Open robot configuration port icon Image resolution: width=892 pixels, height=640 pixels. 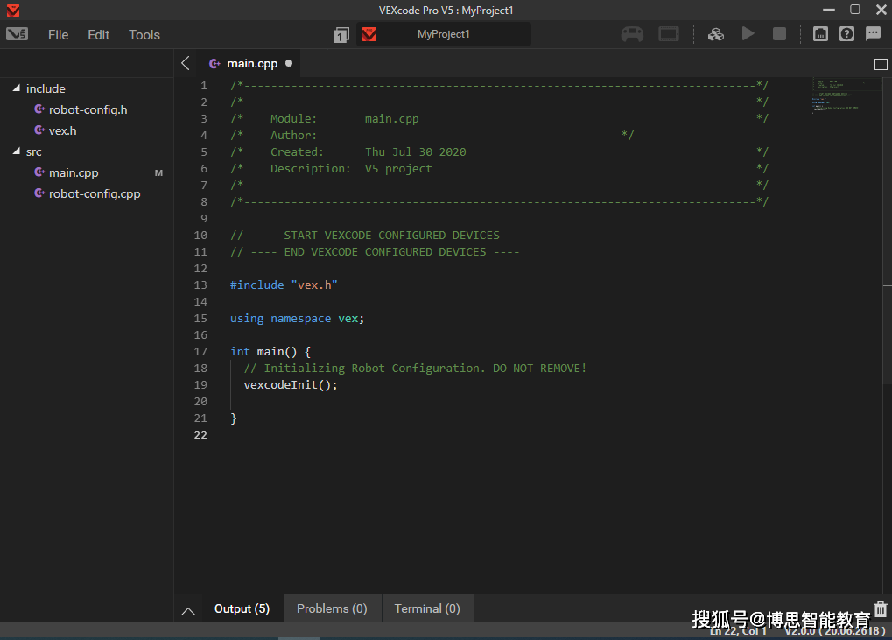tap(820, 34)
